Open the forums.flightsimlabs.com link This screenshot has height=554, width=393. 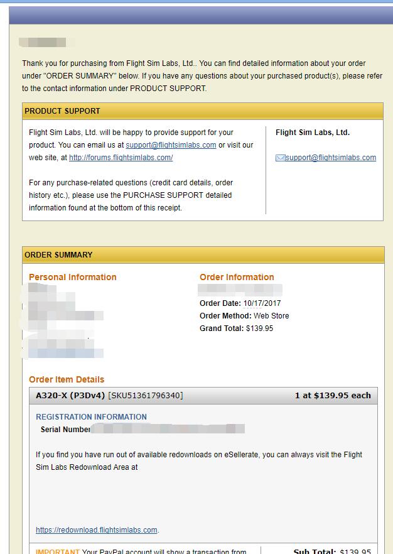[121, 158]
